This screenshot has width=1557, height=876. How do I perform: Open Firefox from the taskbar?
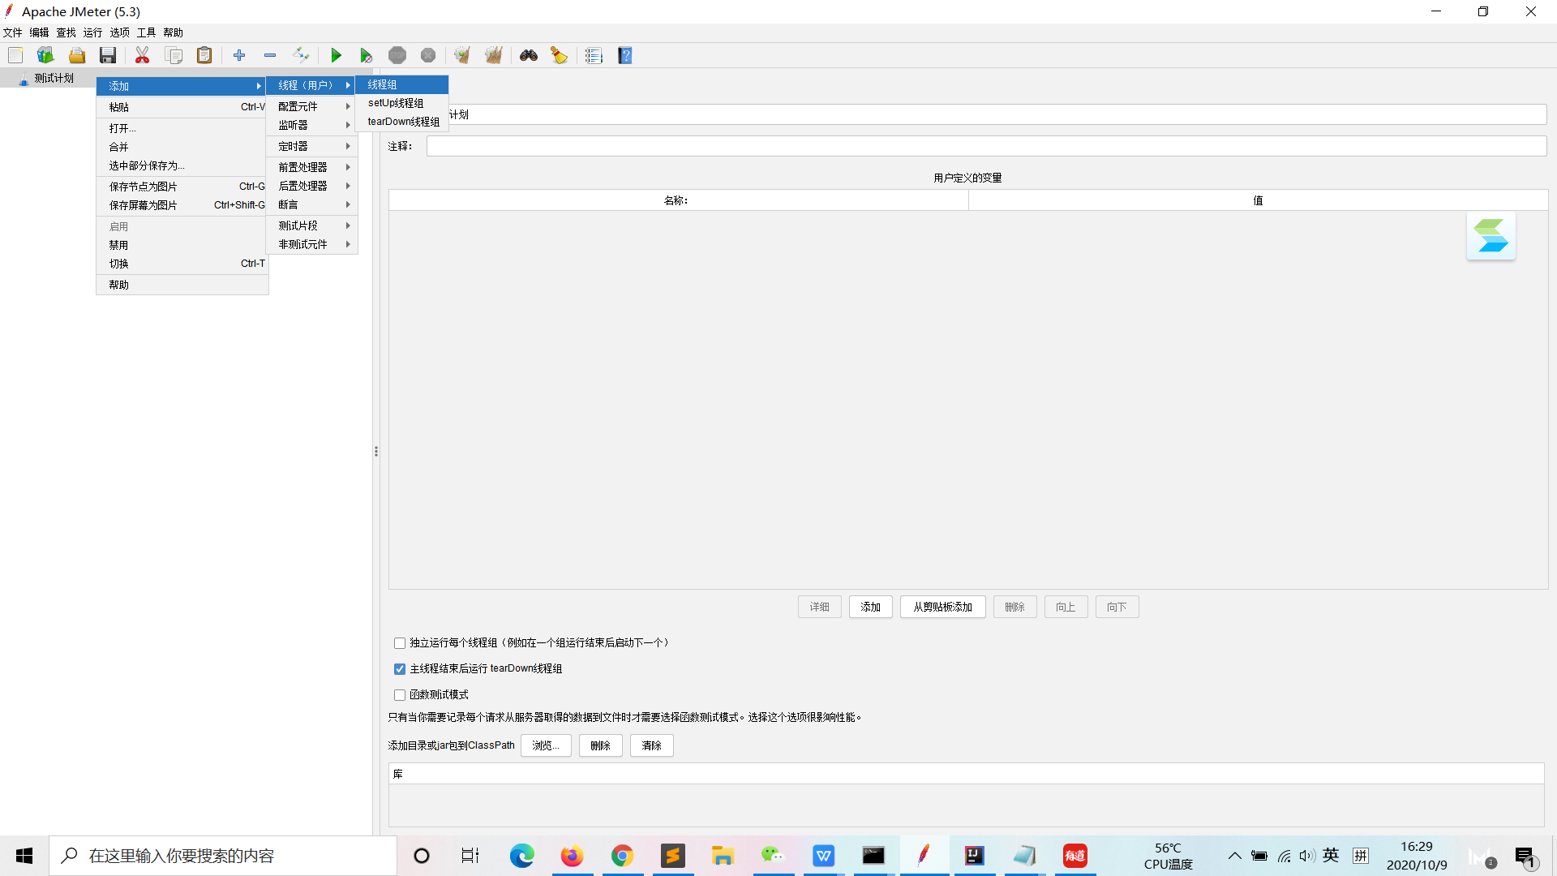click(573, 856)
